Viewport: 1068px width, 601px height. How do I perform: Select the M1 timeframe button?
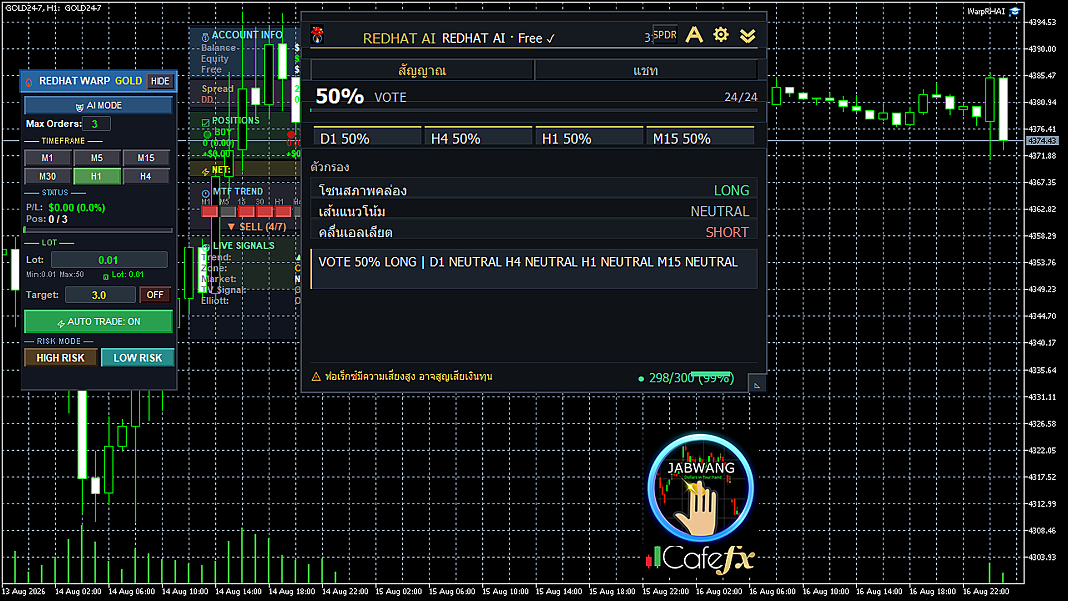[47, 158]
